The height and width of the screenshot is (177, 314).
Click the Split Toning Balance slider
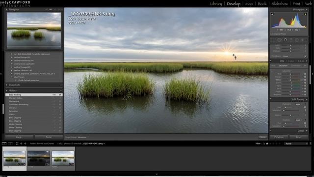(291, 115)
